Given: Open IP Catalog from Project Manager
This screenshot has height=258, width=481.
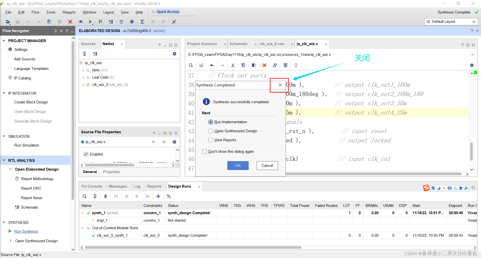Looking at the screenshot, I should click(x=23, y=78).
